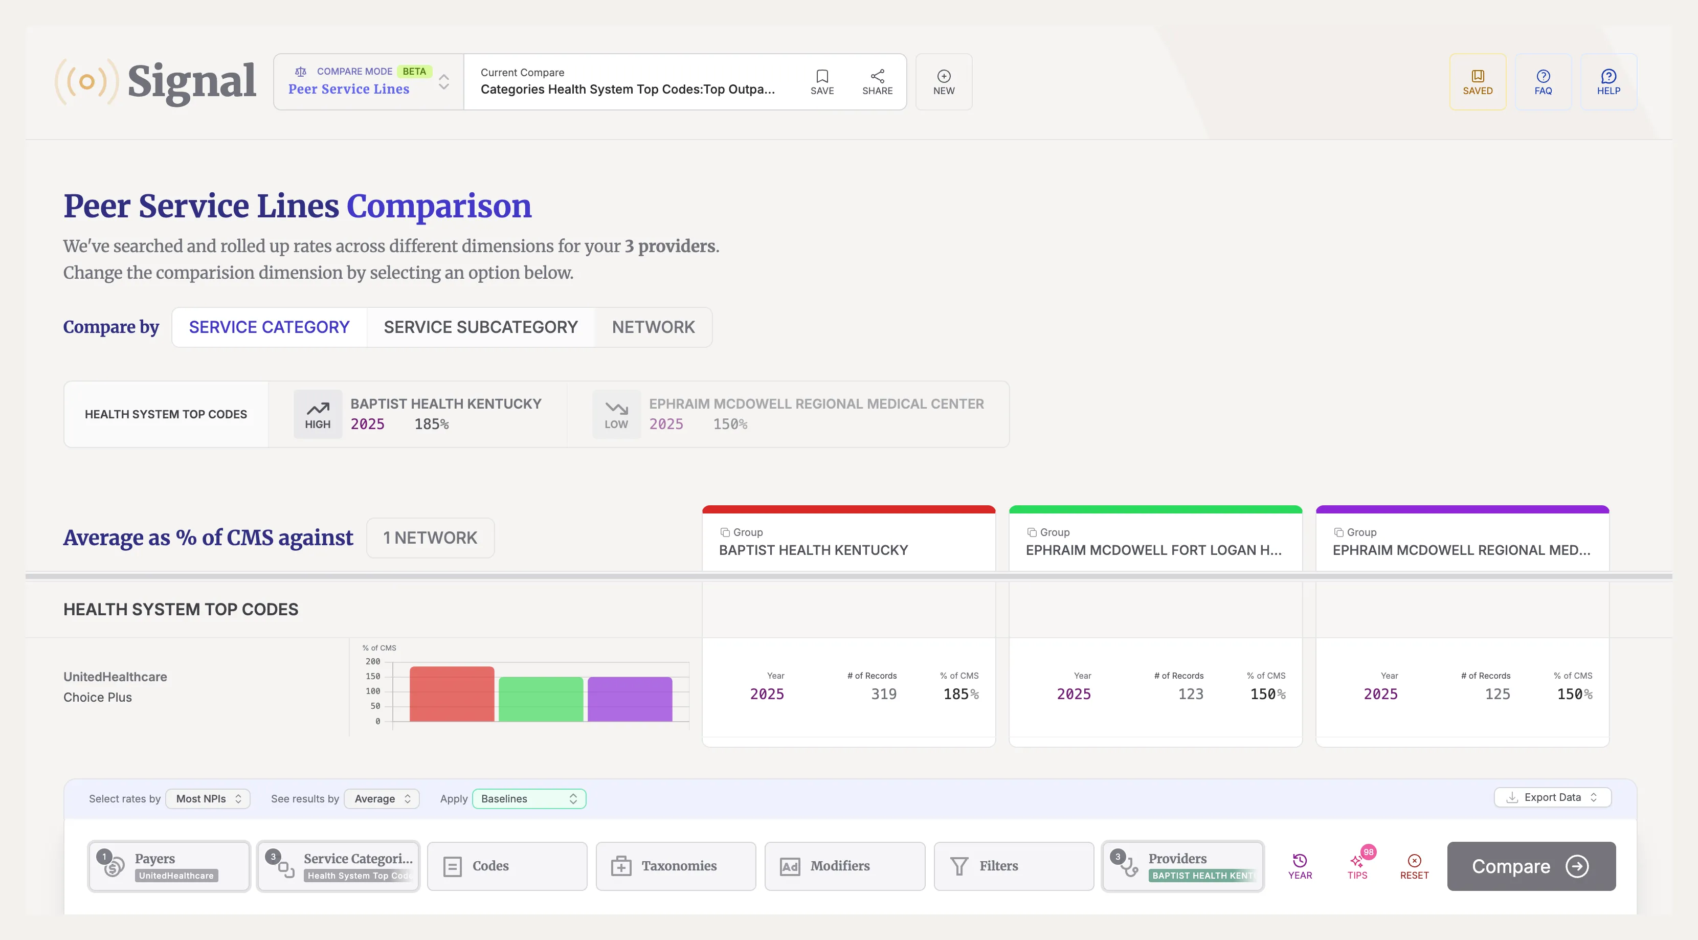1698x940 pixels.
Task: Switch to the SERVICE SUBCATEGORY comparison
Action: [x=481, y=326]
